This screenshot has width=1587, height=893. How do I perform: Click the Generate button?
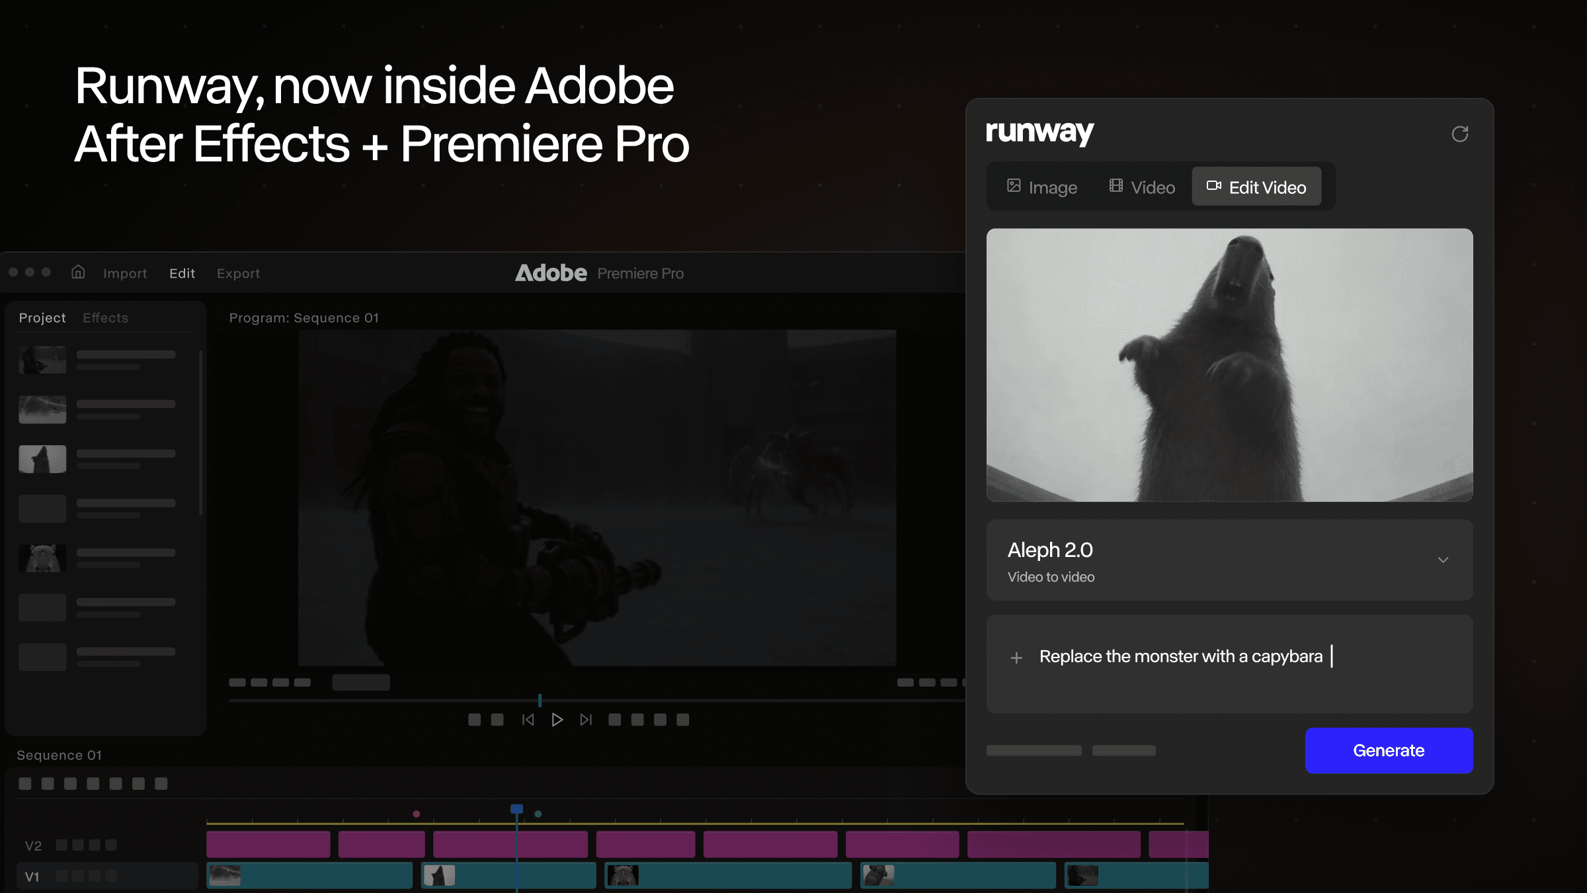pyautogui.click(x=1389, y=751)
